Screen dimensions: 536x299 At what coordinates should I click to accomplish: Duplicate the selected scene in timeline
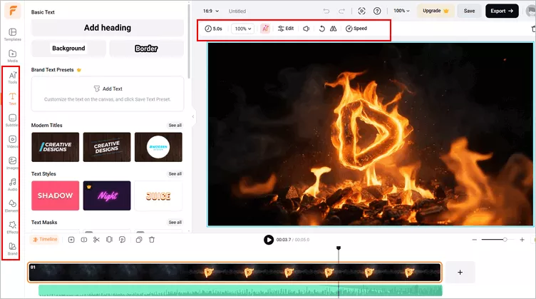(x=139, y=240)
